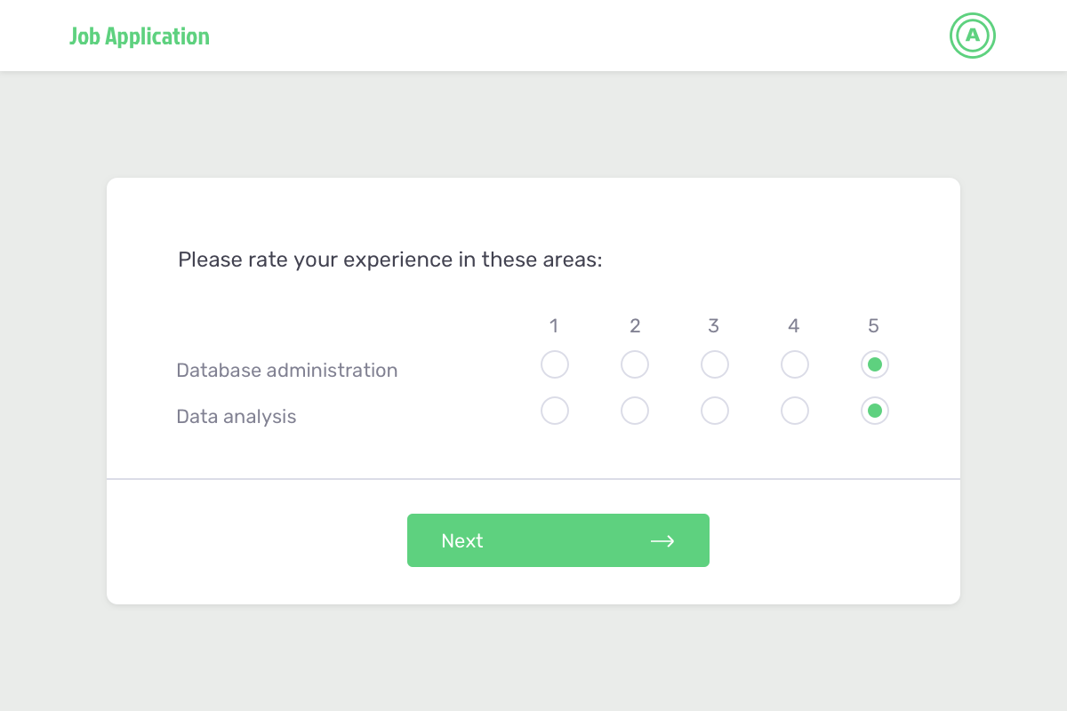Click the question text about rating experience
Screen dimensions: 1067x711
(x=389, y=260)
